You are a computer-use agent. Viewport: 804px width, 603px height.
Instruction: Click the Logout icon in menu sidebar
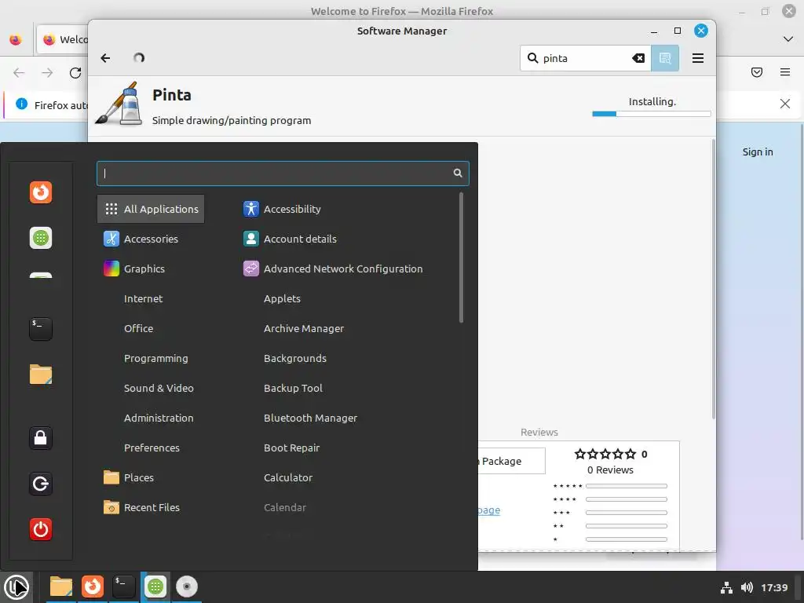click(x=41, y=484)
